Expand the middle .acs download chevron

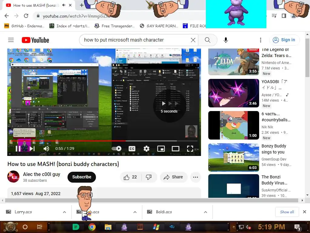[135, 212]
